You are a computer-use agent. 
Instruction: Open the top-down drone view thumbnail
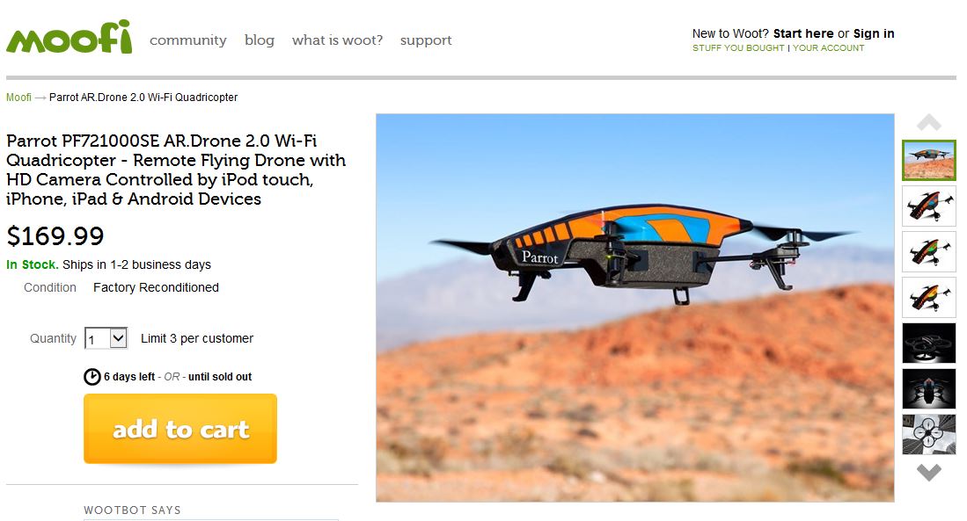[929, 434]
